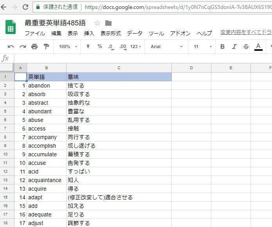Viewport: 272px width, 227px height.
Task: Open the 123 number format dropdown
Action: pyautogui.click(x=136, y=46)
